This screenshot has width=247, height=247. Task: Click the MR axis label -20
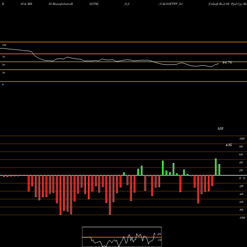[241, 186]
